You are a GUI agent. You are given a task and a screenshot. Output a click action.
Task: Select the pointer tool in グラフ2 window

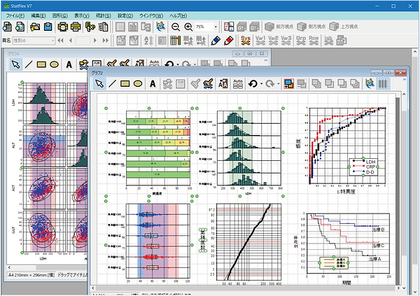(x=99, y=83)
